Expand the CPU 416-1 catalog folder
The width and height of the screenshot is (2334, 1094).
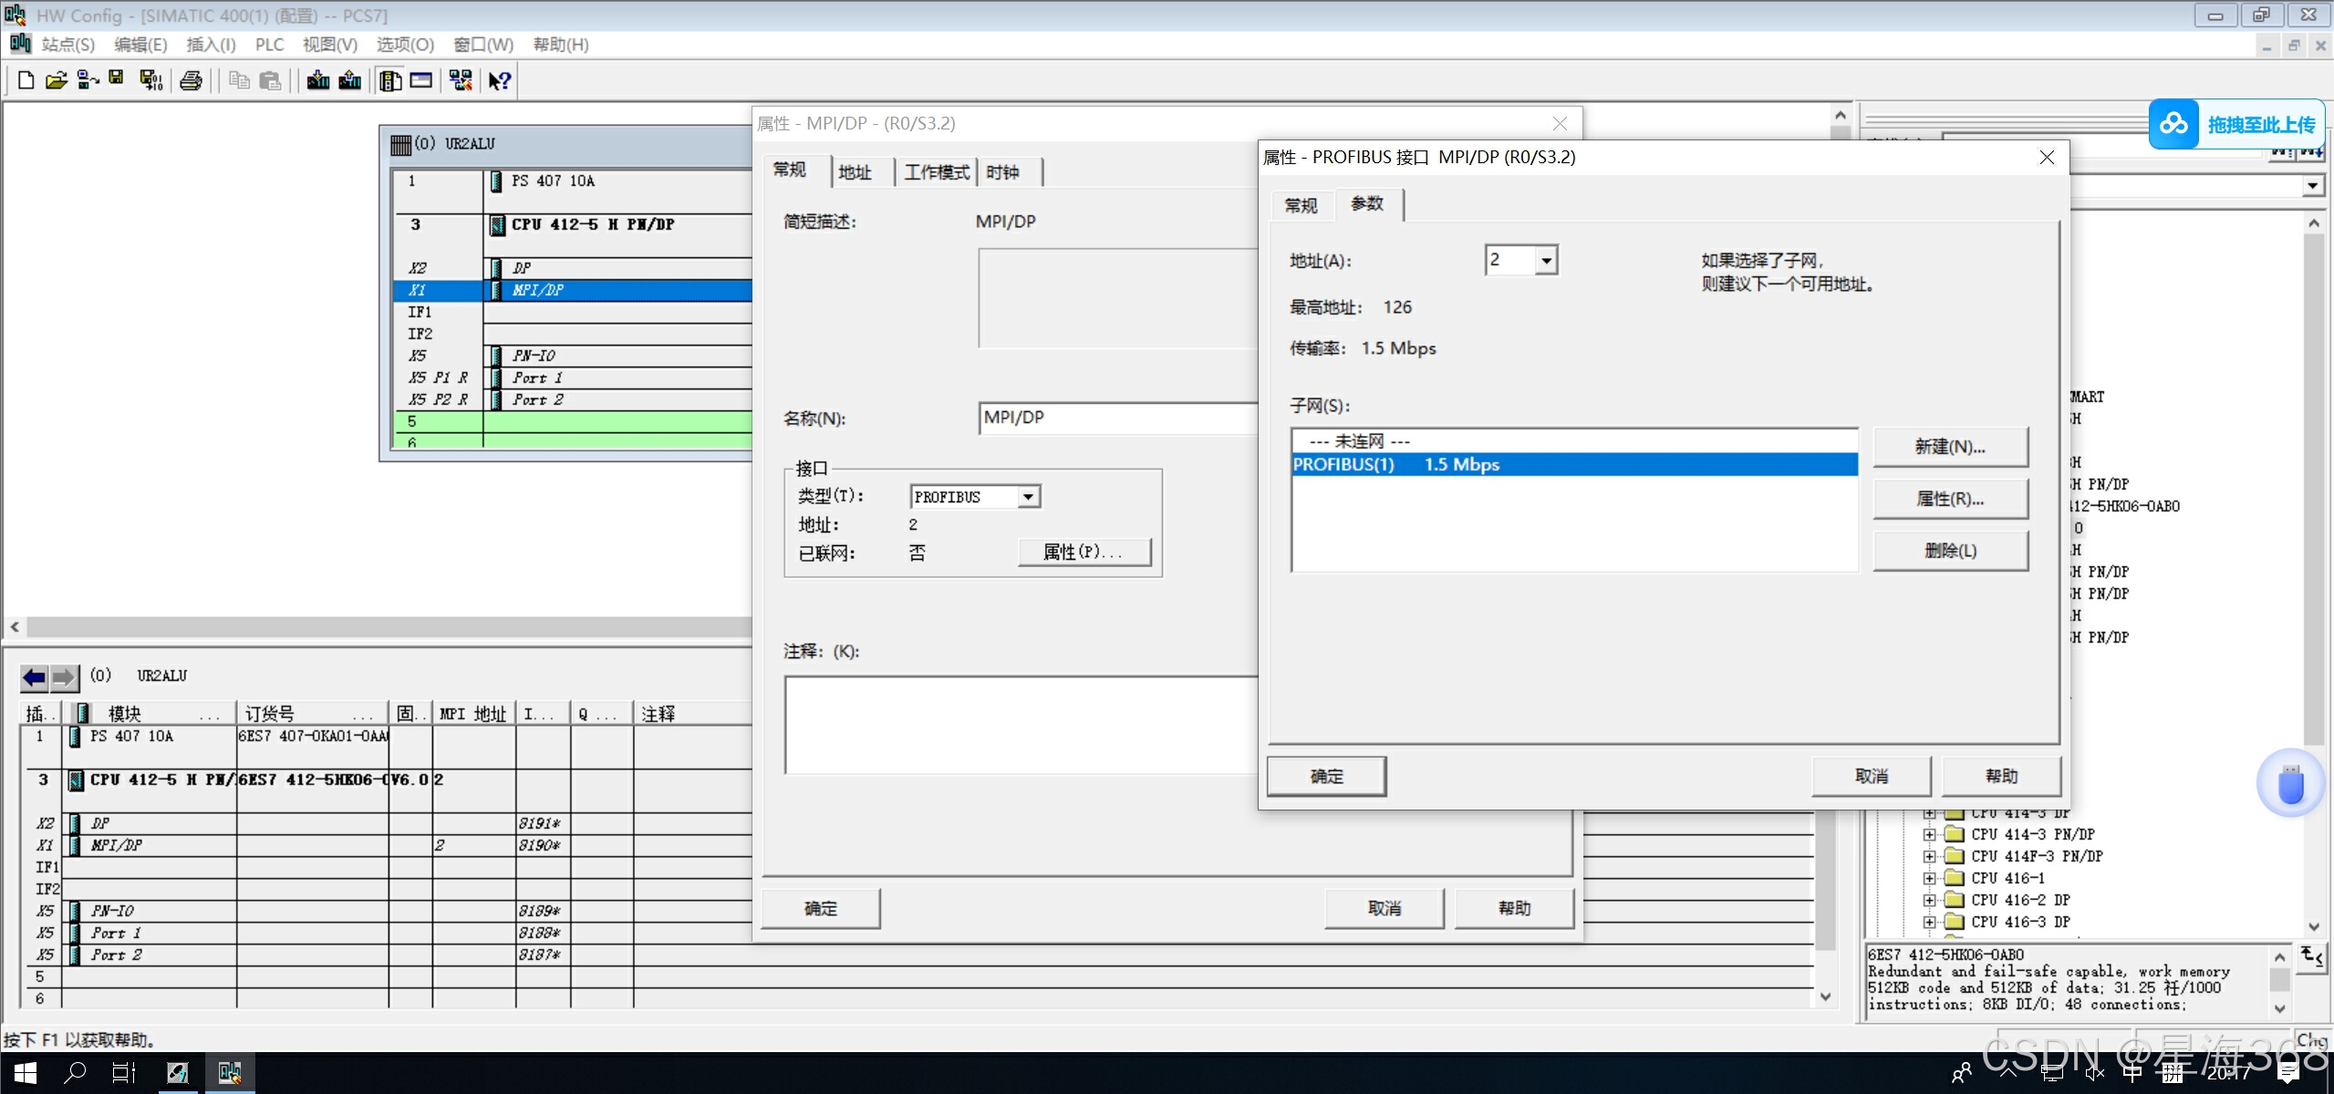1929,878
